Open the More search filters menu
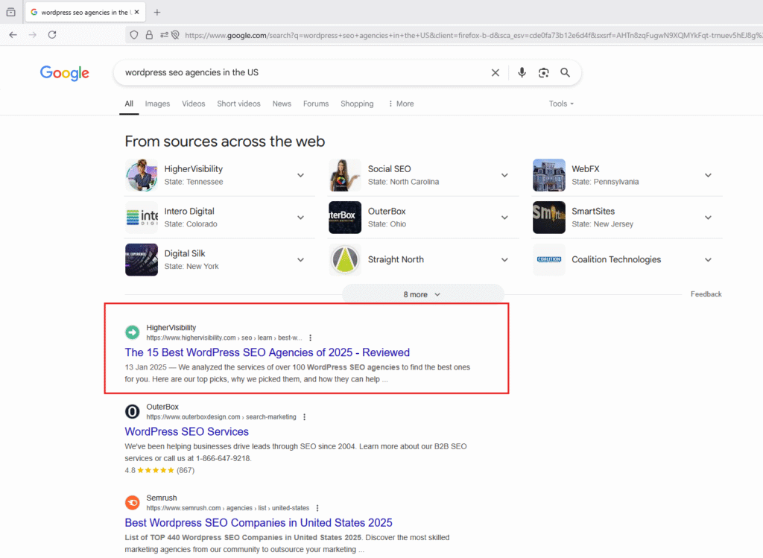 401,104
